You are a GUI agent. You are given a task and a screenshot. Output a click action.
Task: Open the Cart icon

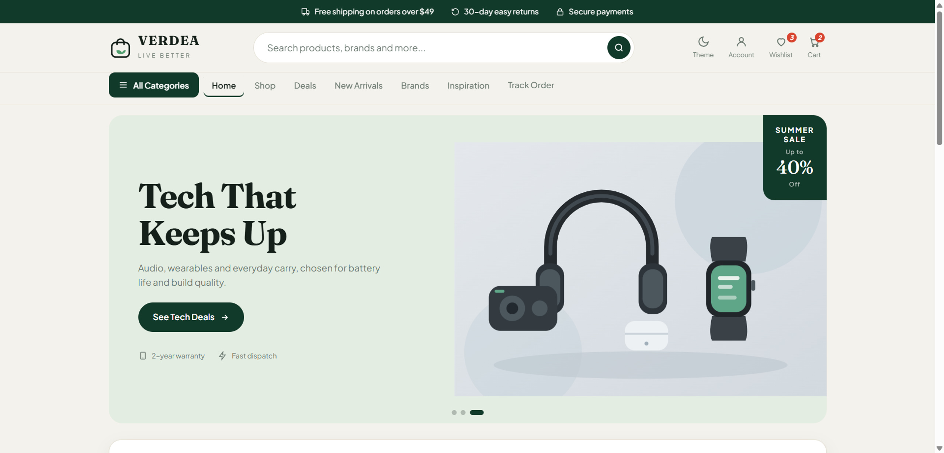coord(813,42)
